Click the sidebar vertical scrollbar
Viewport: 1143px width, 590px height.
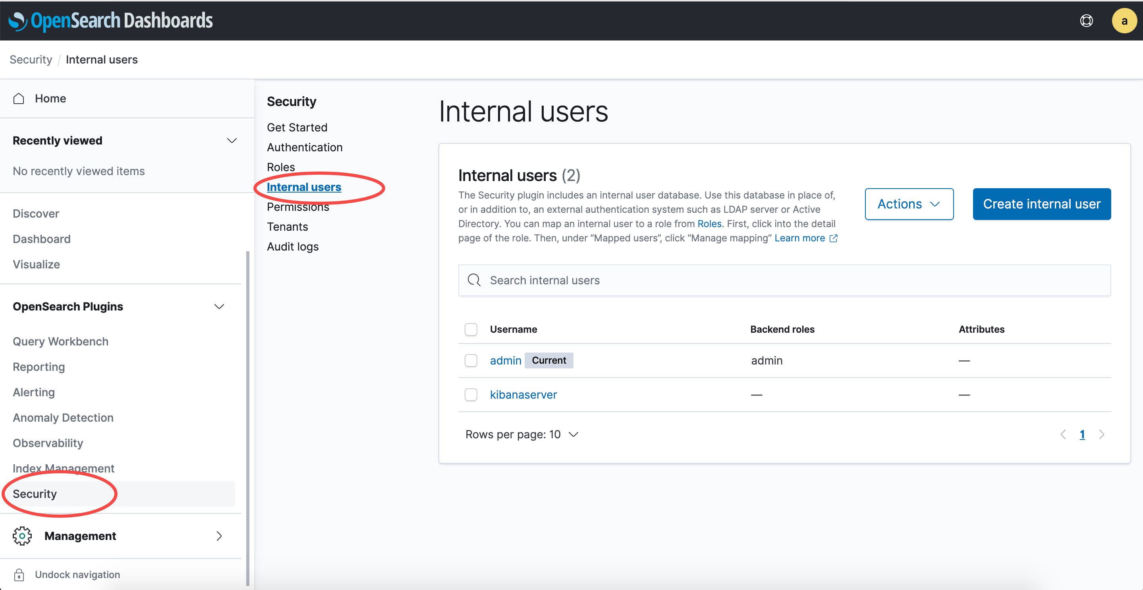pyautogui.click(x=247, y=419)
